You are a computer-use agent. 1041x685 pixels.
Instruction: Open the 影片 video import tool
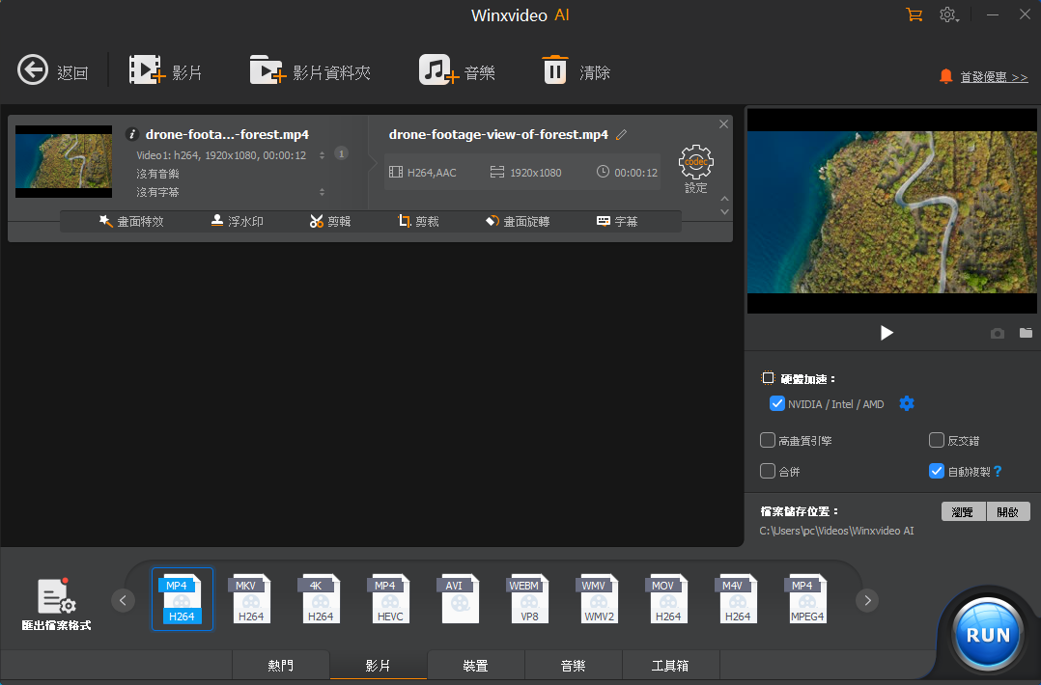click(166, 68)
